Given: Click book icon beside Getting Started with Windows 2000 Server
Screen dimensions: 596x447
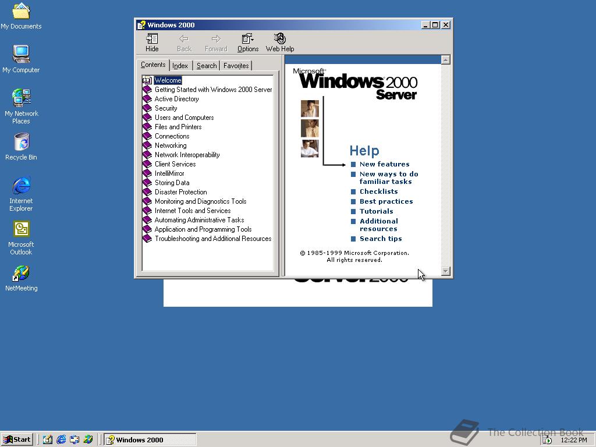Looking at the screenshot, I should (x=147, y=90).
